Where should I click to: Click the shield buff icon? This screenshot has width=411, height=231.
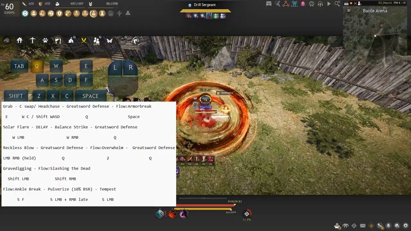(59, 13)
